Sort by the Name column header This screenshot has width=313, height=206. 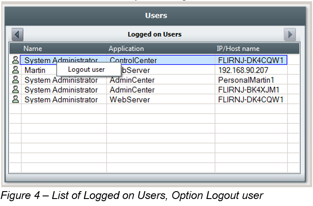[33, 49]
